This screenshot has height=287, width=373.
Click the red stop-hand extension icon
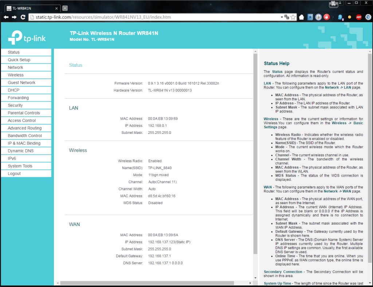(x=327, y=17)
